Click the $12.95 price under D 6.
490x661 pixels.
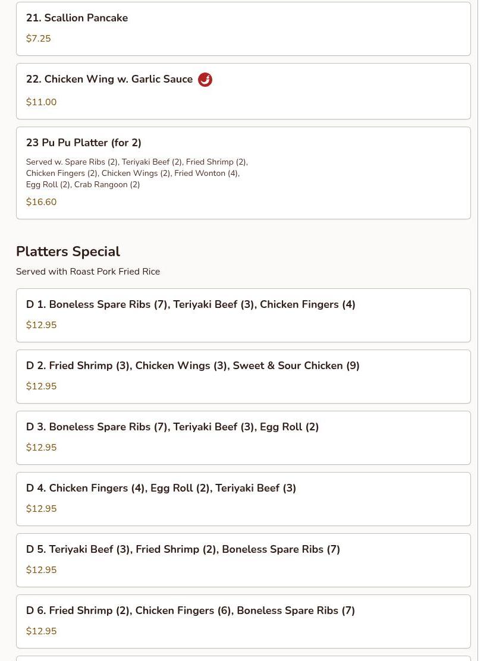point(42,631)
